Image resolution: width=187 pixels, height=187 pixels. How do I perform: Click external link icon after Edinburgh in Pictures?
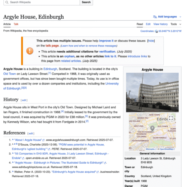pyautogui.click(x=105, y=163)
